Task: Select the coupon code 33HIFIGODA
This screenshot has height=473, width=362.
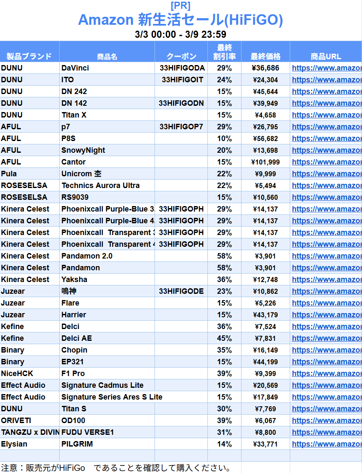Action: click(182, 68)
